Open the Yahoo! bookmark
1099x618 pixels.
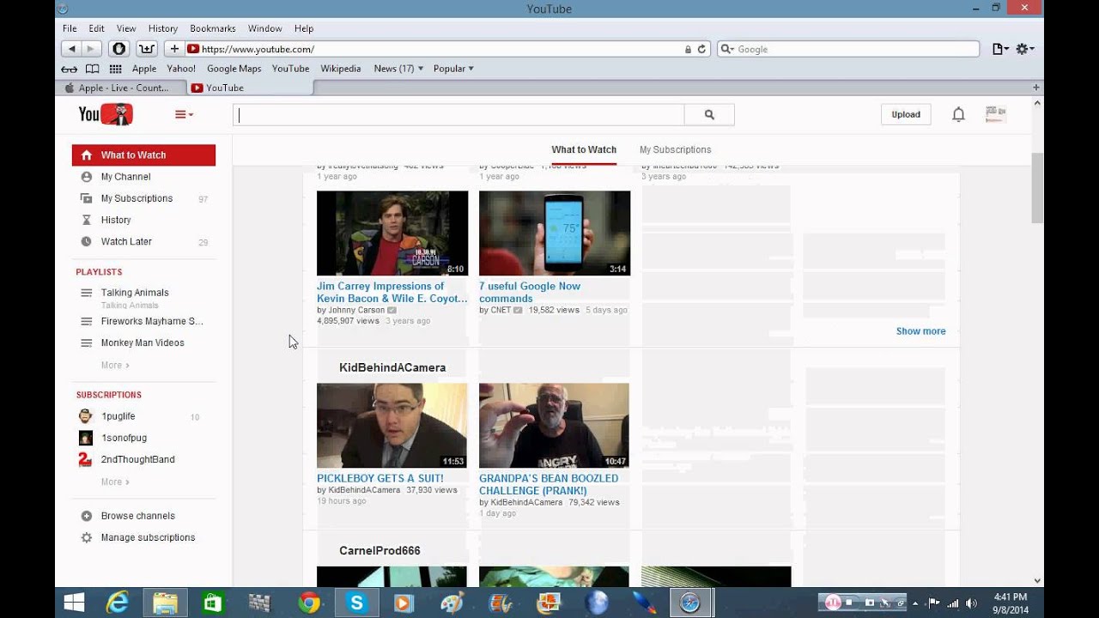click(181, 69)
